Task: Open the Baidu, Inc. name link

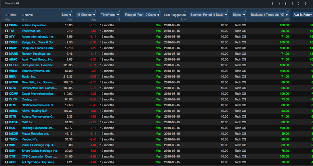Action: [x=29, y=77]
